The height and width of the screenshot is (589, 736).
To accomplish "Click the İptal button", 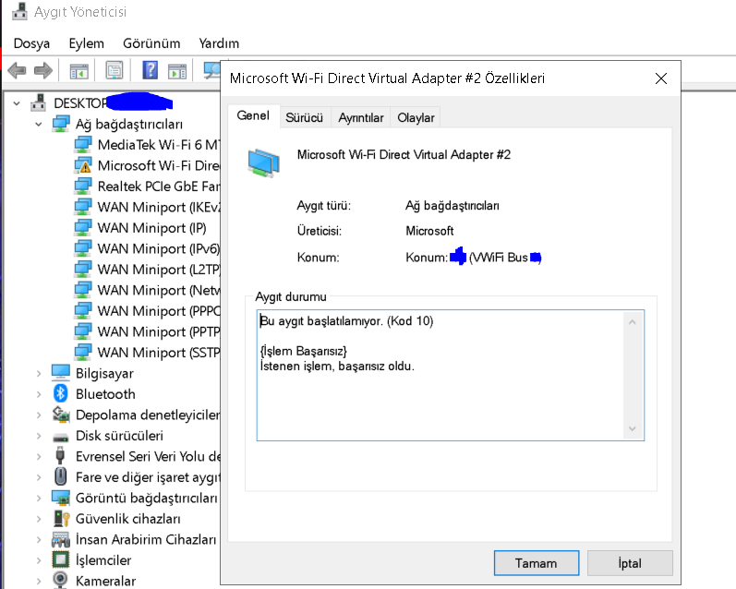I will point(630,563).
